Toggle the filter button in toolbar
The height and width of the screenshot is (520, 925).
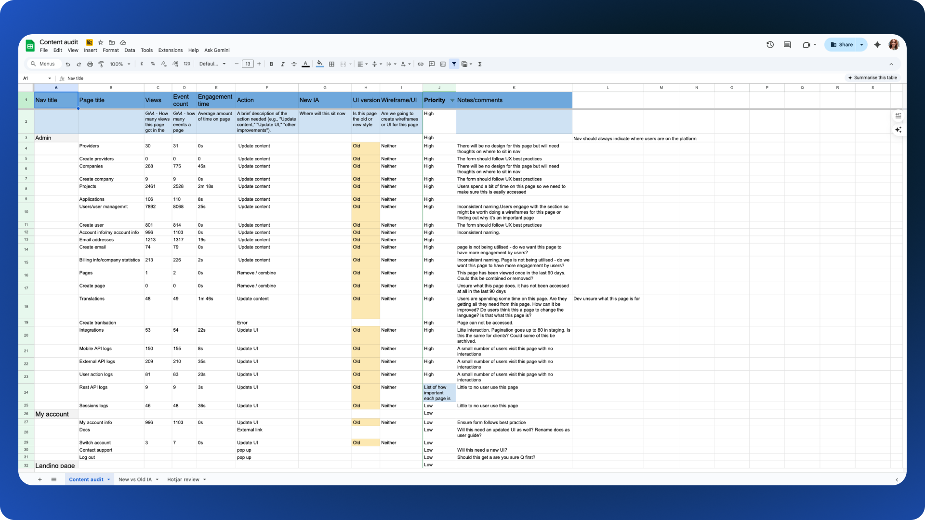(454, 64)
